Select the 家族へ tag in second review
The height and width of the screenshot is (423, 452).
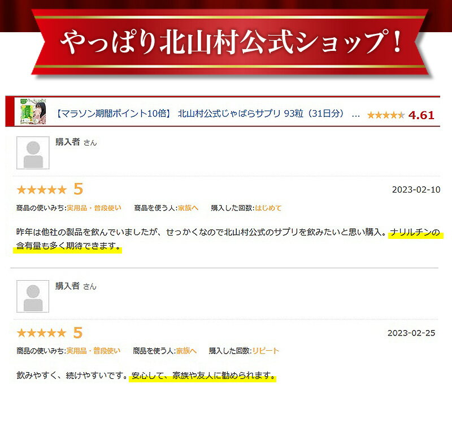coord(186,351)
